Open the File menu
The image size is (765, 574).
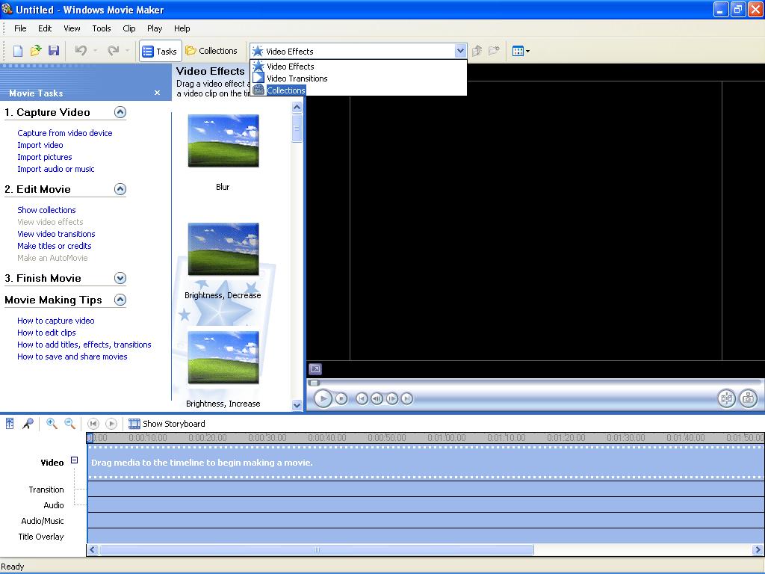(20, 28)
